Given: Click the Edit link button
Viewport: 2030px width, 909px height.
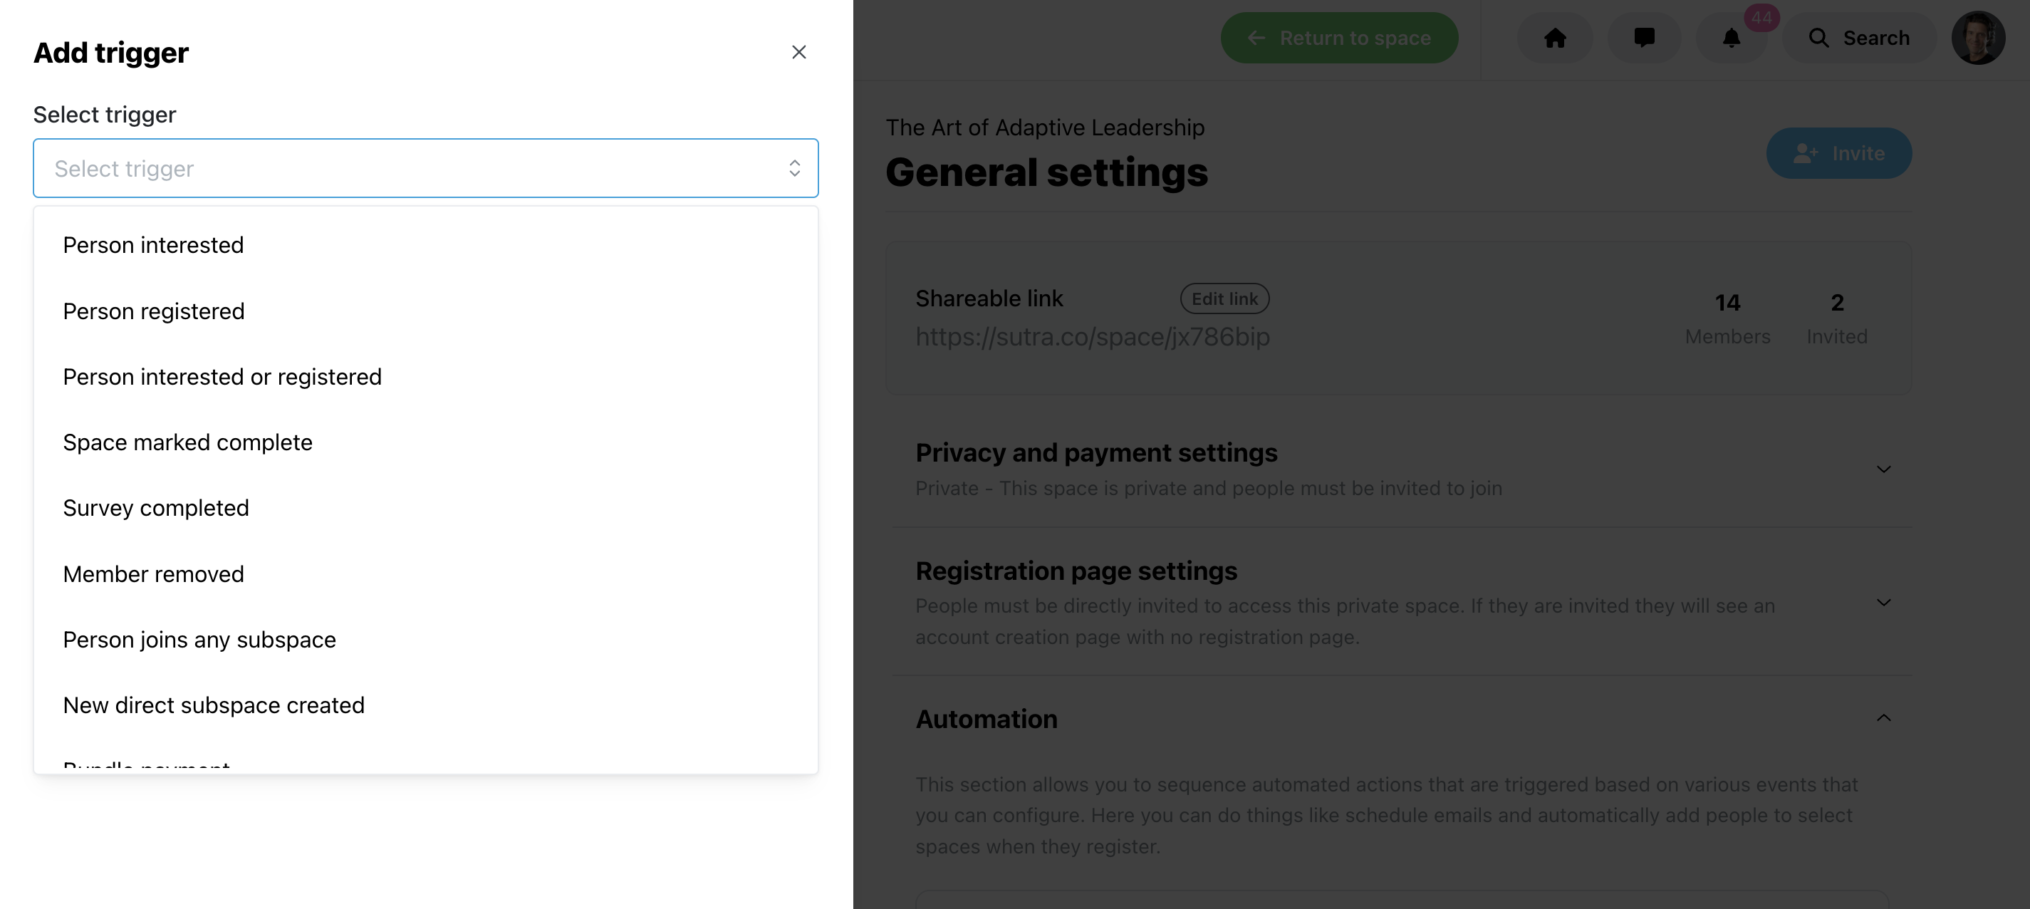Looking at the screenshot, I should [1224, 298].
